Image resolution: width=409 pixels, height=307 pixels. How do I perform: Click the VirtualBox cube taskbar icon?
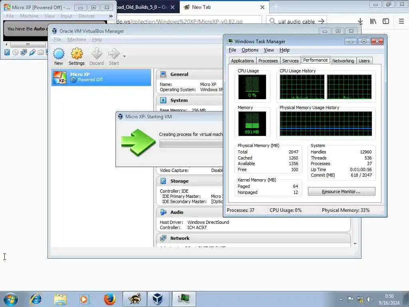click(158, 299)
